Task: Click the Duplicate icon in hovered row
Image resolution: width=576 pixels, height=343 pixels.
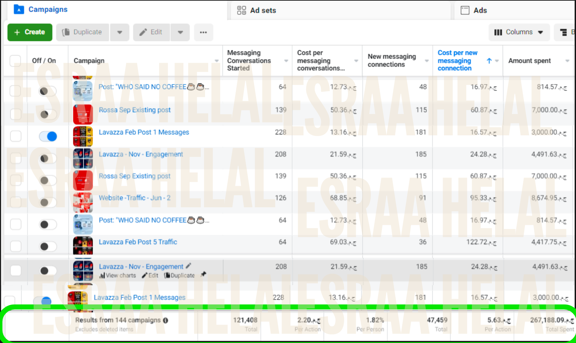Action: click(x=167, y=275)
